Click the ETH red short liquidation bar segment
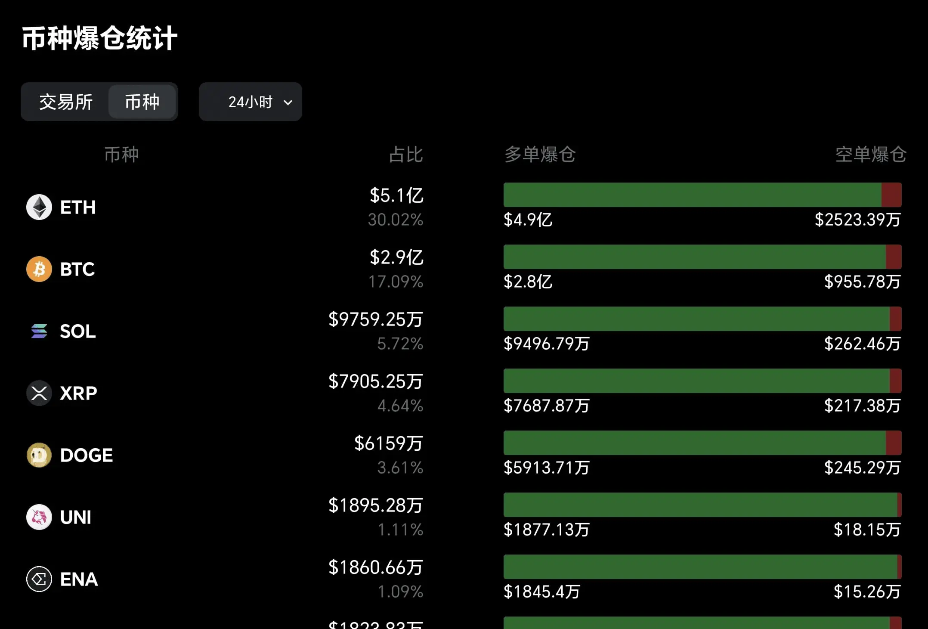 pos(891,195)
